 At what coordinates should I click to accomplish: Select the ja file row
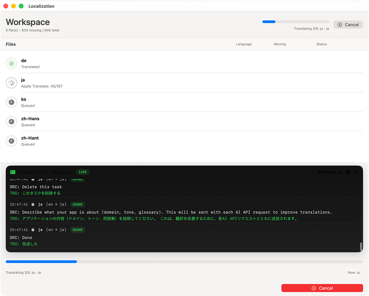[184, 83]
